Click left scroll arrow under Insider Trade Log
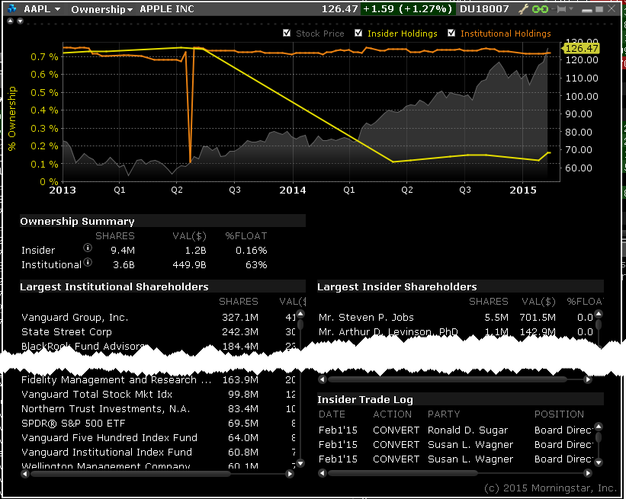The image size is (626, 499). point(323,473)
